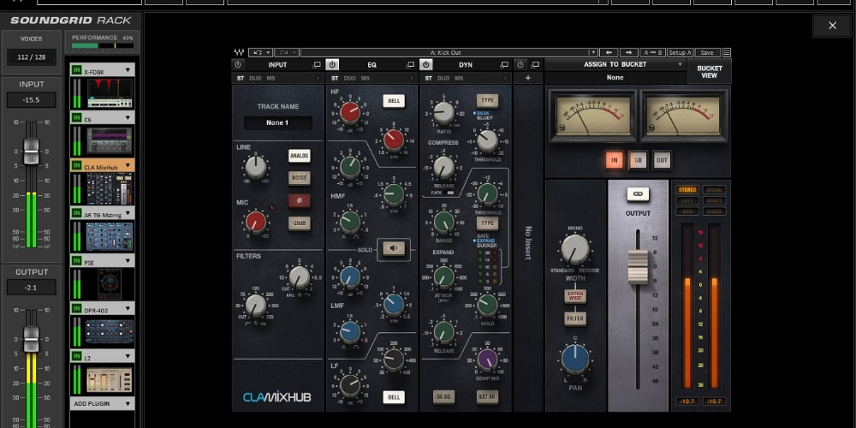Edit the TRACK NAME field None 1
This screenshot has width=856, height=428.
point(278,122)
